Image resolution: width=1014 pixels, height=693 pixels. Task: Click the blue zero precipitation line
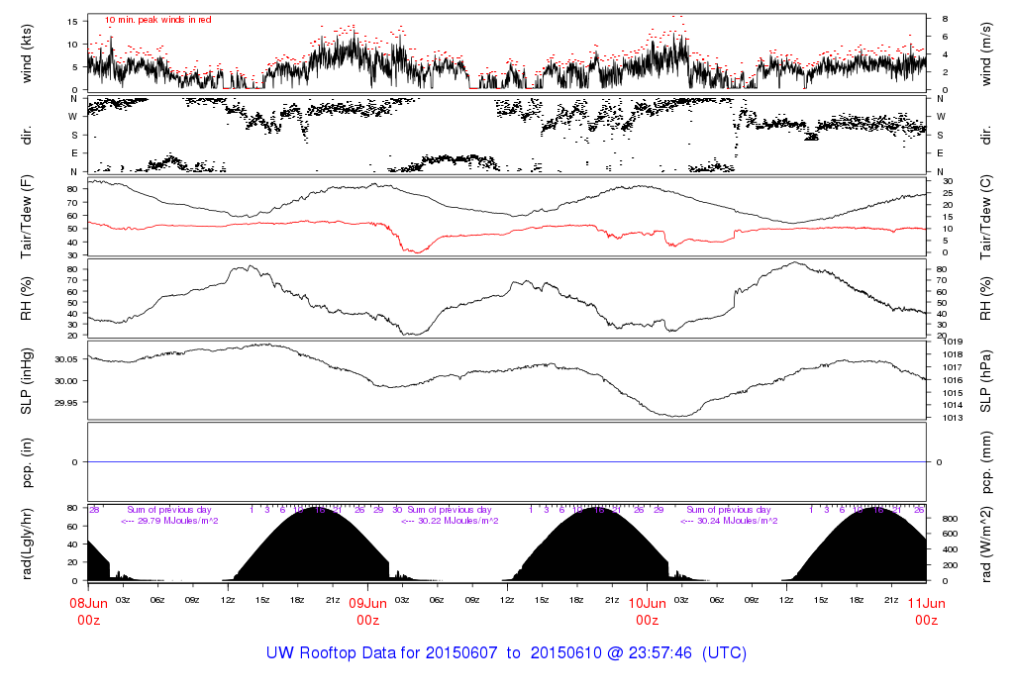click(x=507, y=462)
